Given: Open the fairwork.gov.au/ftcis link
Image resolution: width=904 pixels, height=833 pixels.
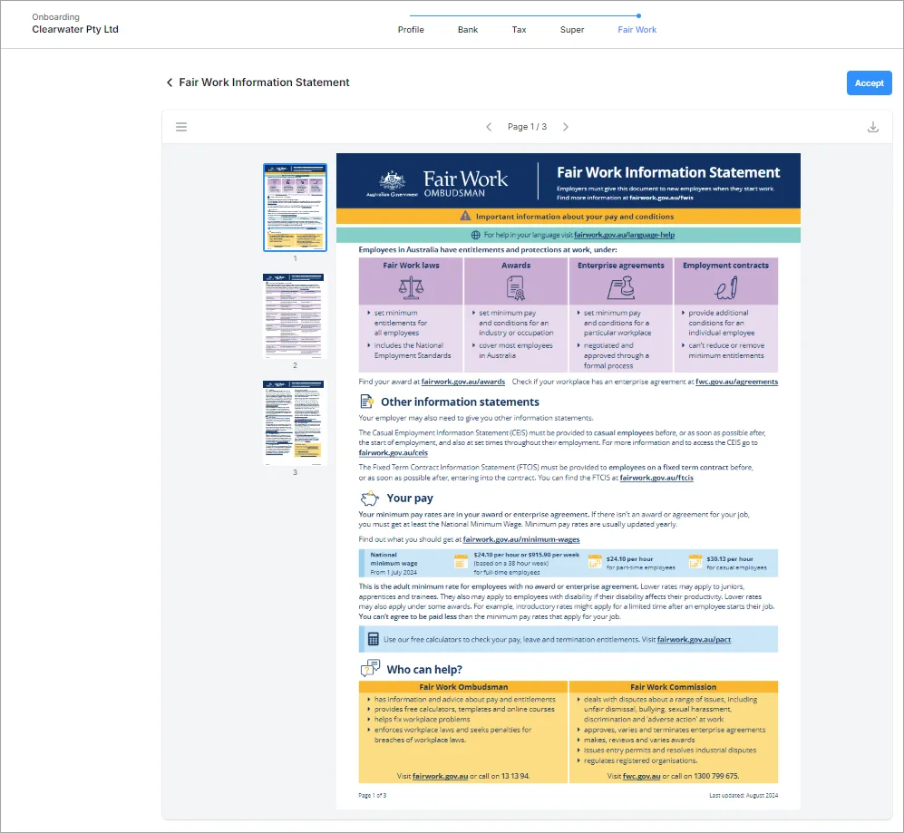Looking at the screenshot, I should [x=656, y=478].
